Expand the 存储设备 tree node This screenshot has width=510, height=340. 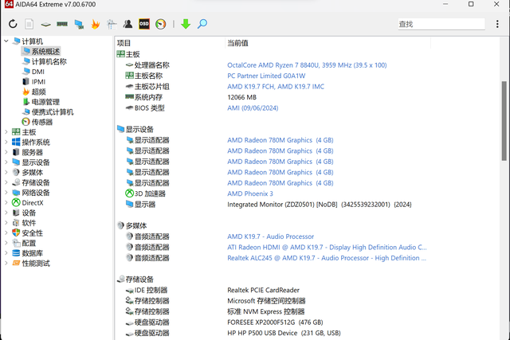(x=6, y=182)
